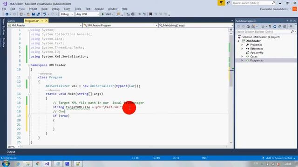Click the Internet Explorer taskbar icon

(18, 164)
